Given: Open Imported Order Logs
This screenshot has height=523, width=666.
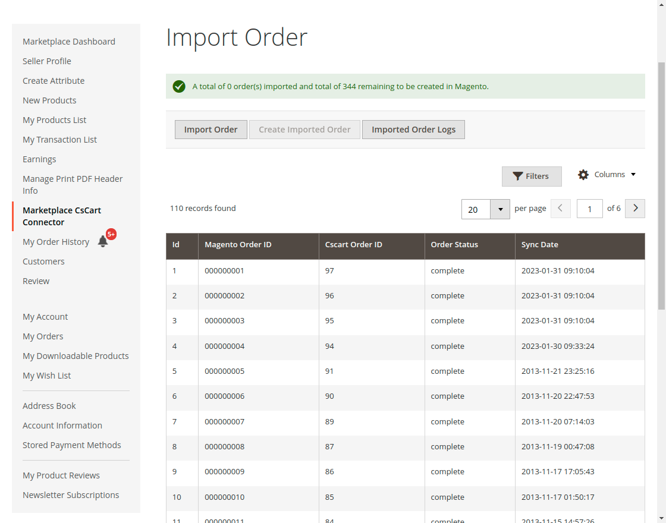Looking at the screenshot, I should point(413,130).
